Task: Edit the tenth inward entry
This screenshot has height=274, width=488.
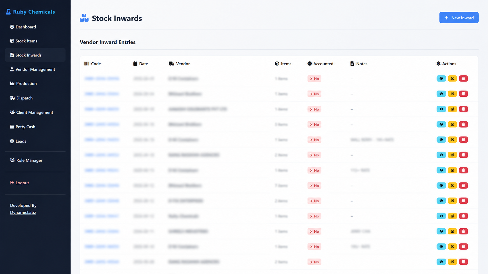Action: click(452, 216)
